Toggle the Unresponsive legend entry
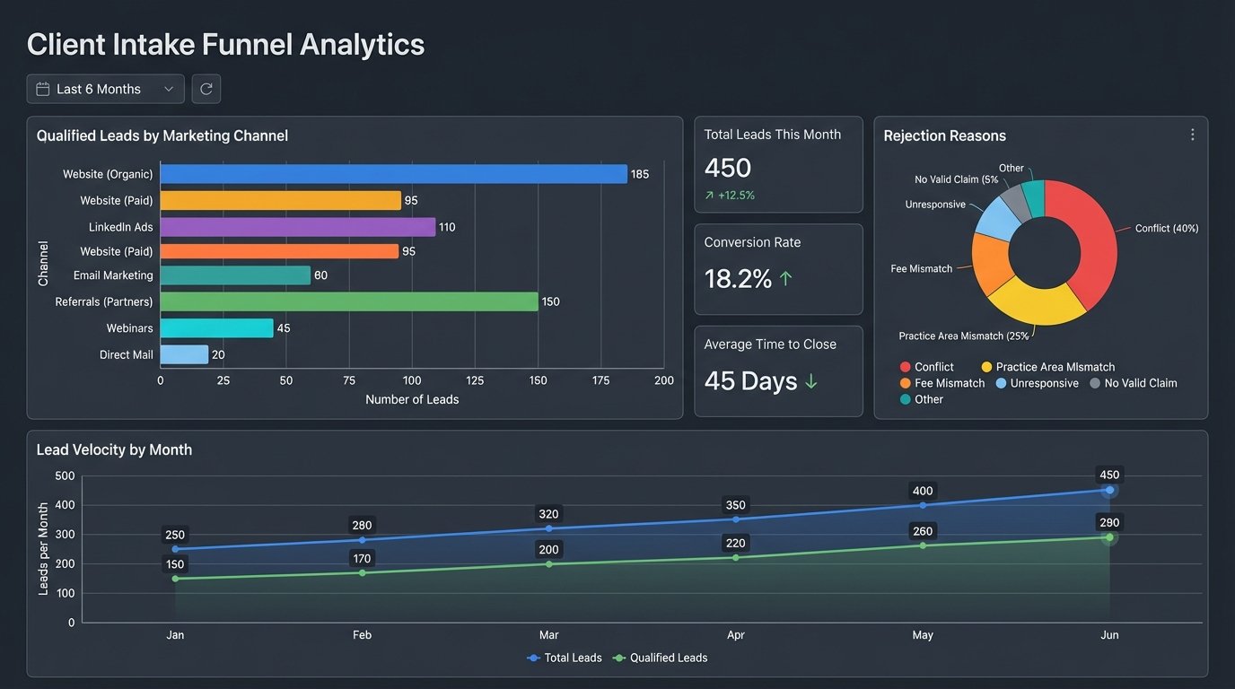The width and height of the screenshot is (1235, 689). [1036, 383]
